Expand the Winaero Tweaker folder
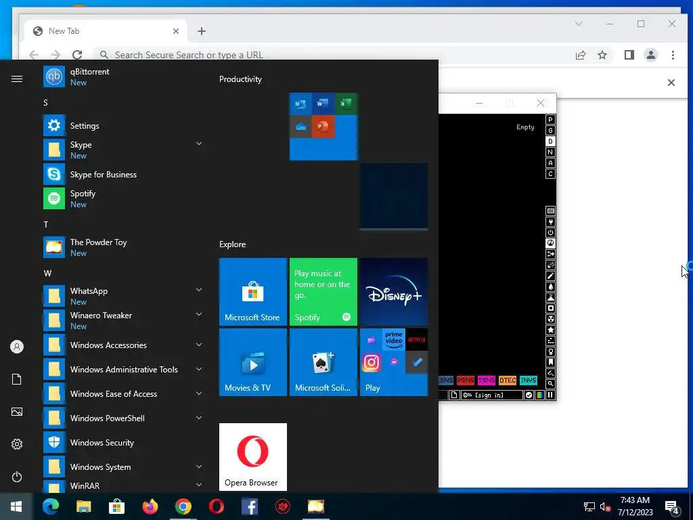Viewport: 693px width, 520px height. click(199, 314)
